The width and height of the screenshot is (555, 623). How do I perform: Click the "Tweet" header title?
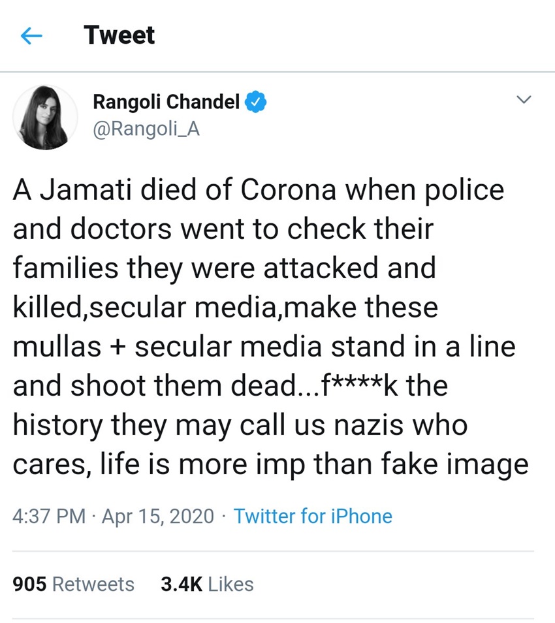(x=119, y=35)
